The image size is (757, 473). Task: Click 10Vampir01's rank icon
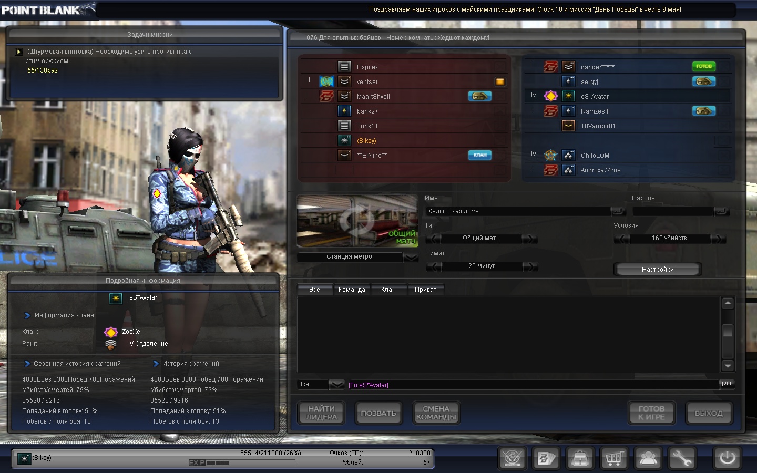[568, 126]
